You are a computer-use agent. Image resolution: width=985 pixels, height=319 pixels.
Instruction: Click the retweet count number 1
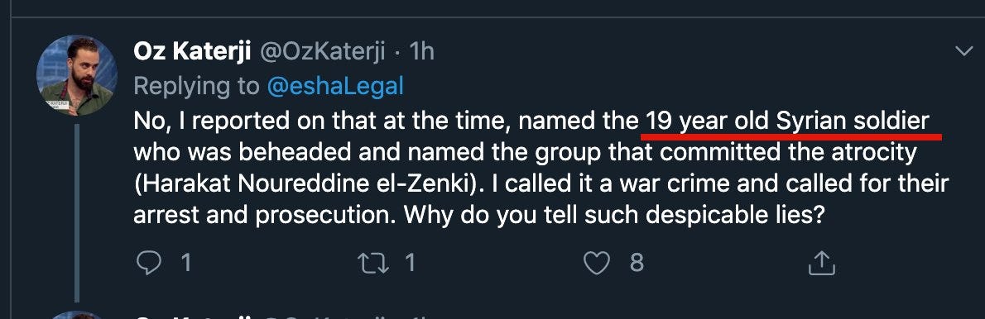click(x=411, y=264)
